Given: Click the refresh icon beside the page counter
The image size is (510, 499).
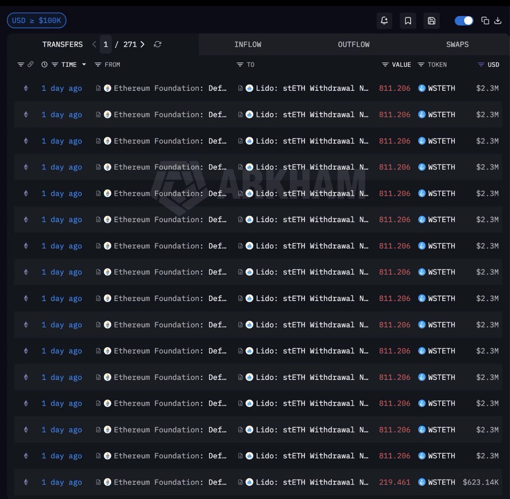Looking at the screenshot, I should [x=157, y=44].
